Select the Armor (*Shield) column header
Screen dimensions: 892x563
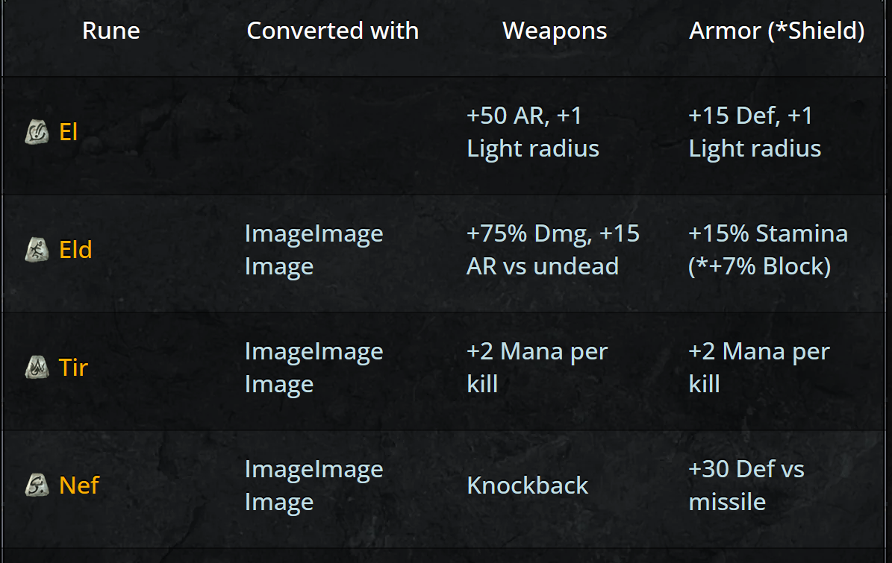click(776, 31)
